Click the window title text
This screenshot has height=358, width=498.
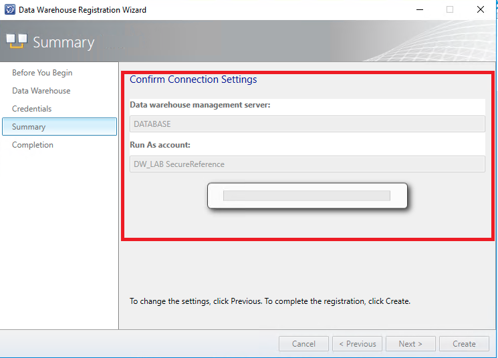point(84,10)
